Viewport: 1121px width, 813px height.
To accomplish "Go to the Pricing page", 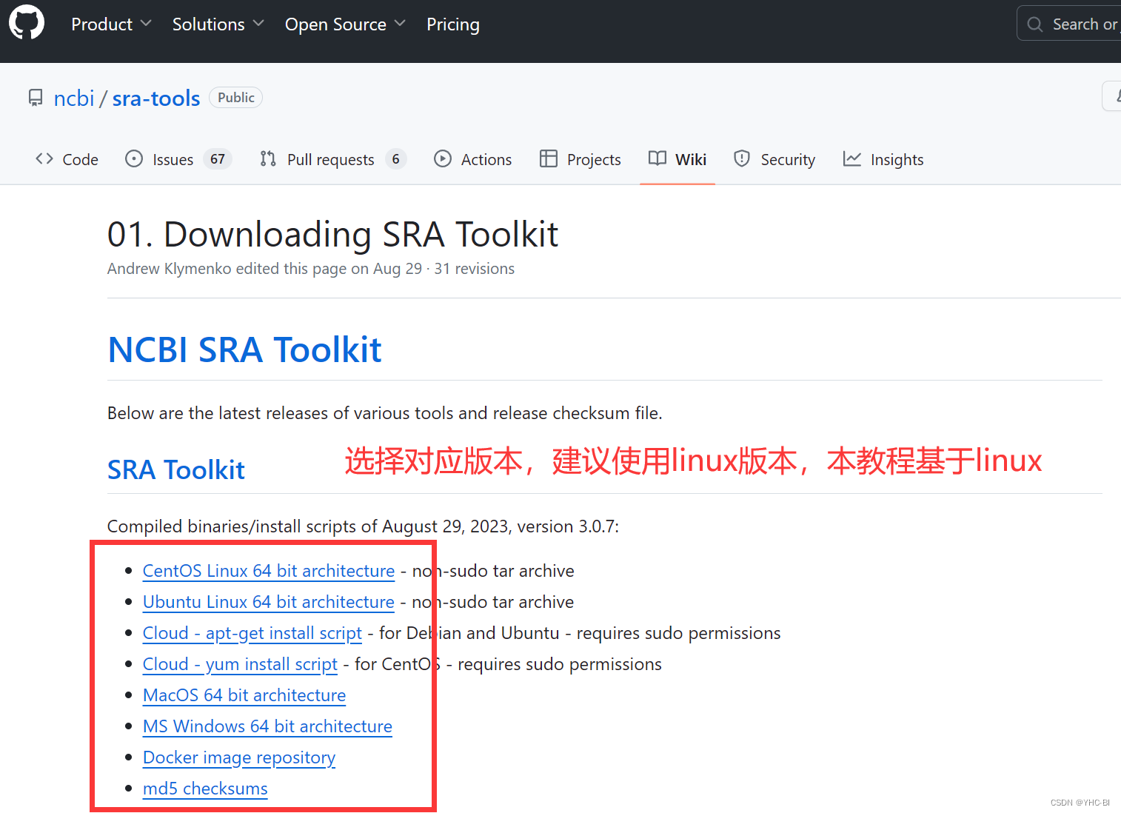I will coord(453,24).
